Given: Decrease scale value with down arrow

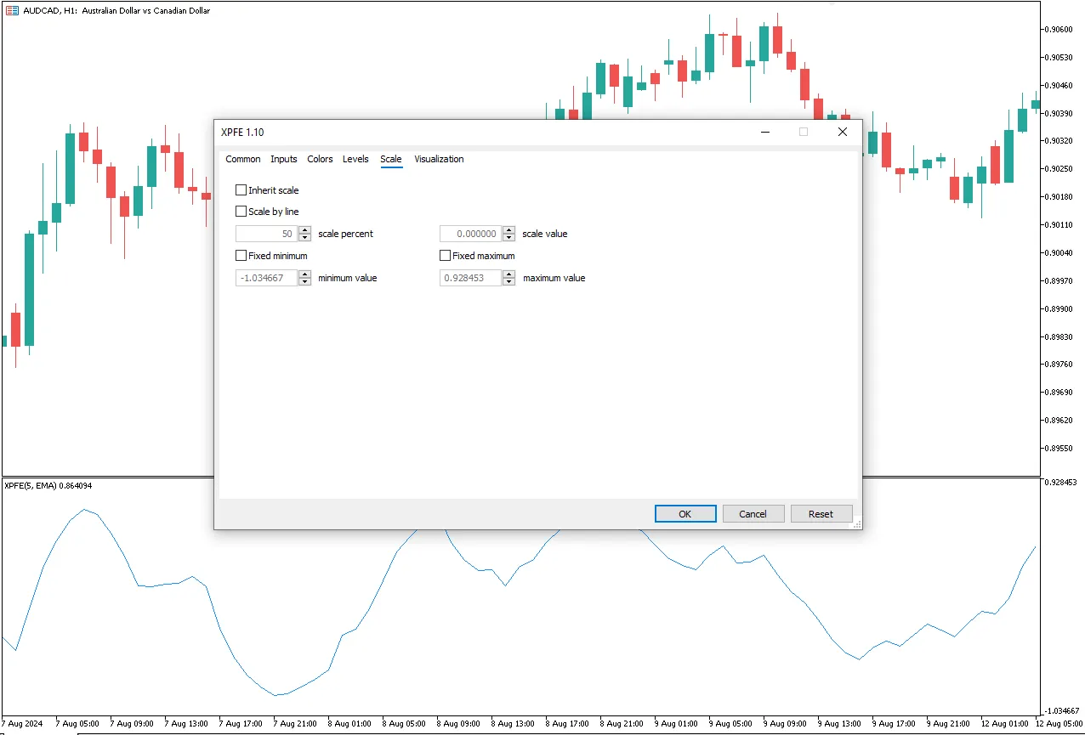Looking at the screenshot, I should pyautogui.click(x=509, y=238).
